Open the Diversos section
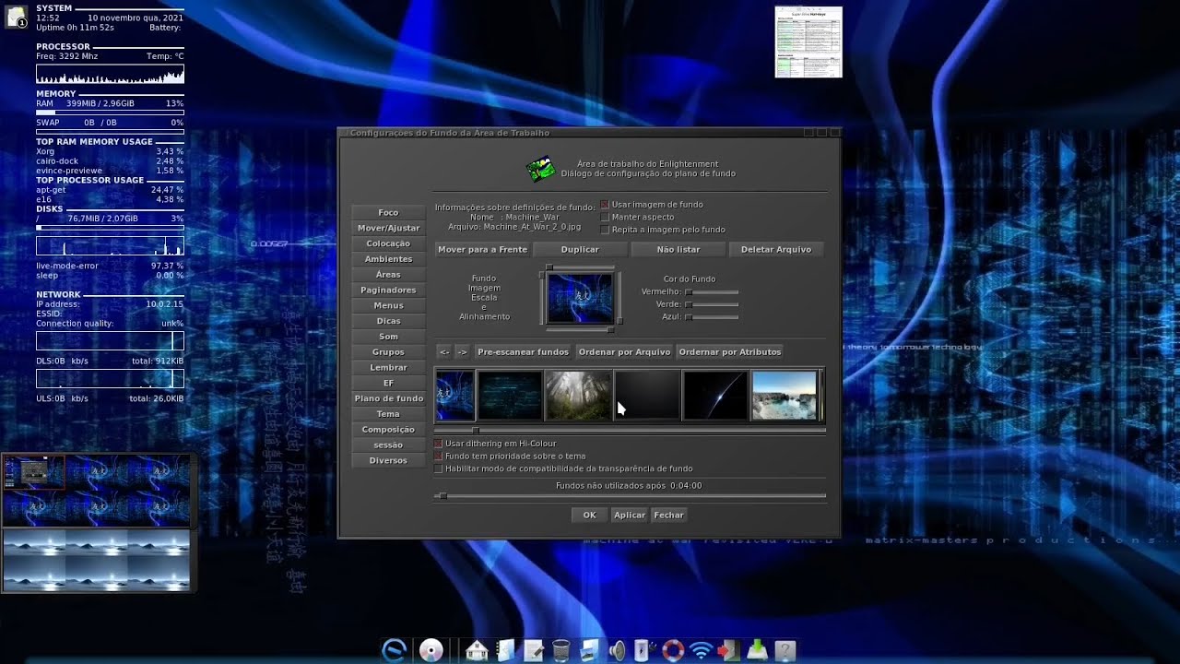This screenshot has height=664, width=1180. click(x=388, y=460)
